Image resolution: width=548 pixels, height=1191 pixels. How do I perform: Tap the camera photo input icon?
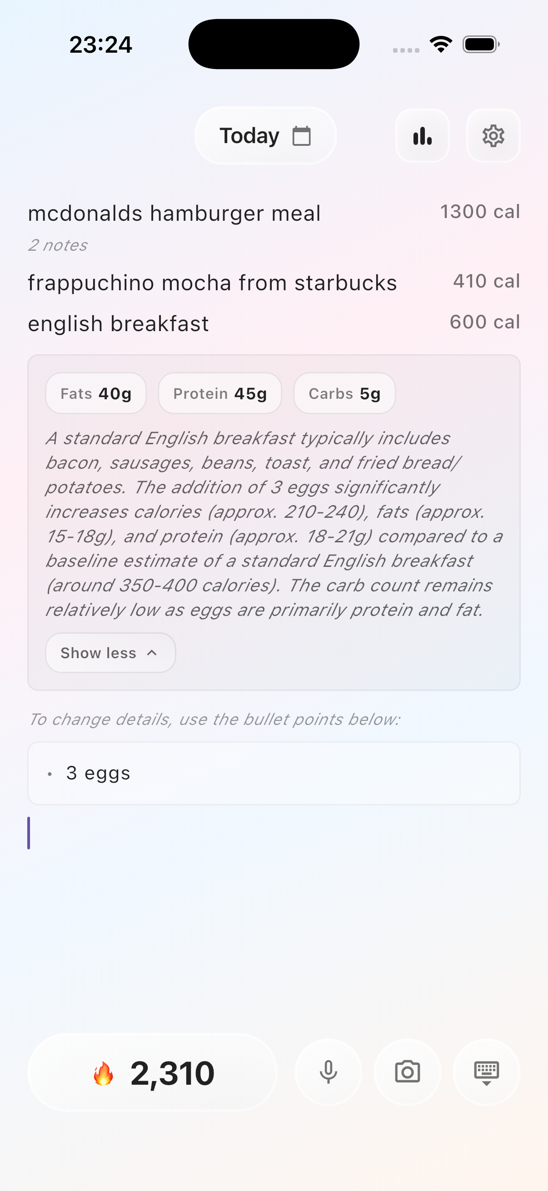point(408,1072)
